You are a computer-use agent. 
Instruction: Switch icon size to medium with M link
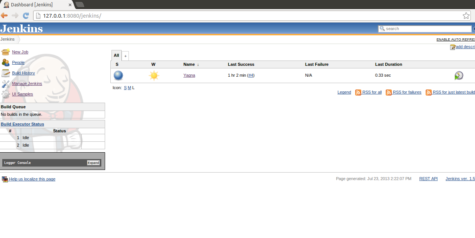pos(129,87)
